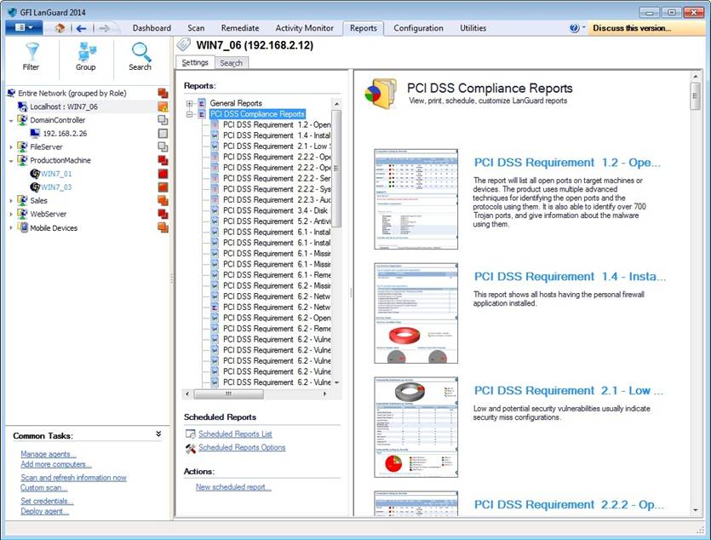Click the warning status icon for Localhost WIN7_06
This screenshot has height=540, width=711.
[x=163, y=107]
